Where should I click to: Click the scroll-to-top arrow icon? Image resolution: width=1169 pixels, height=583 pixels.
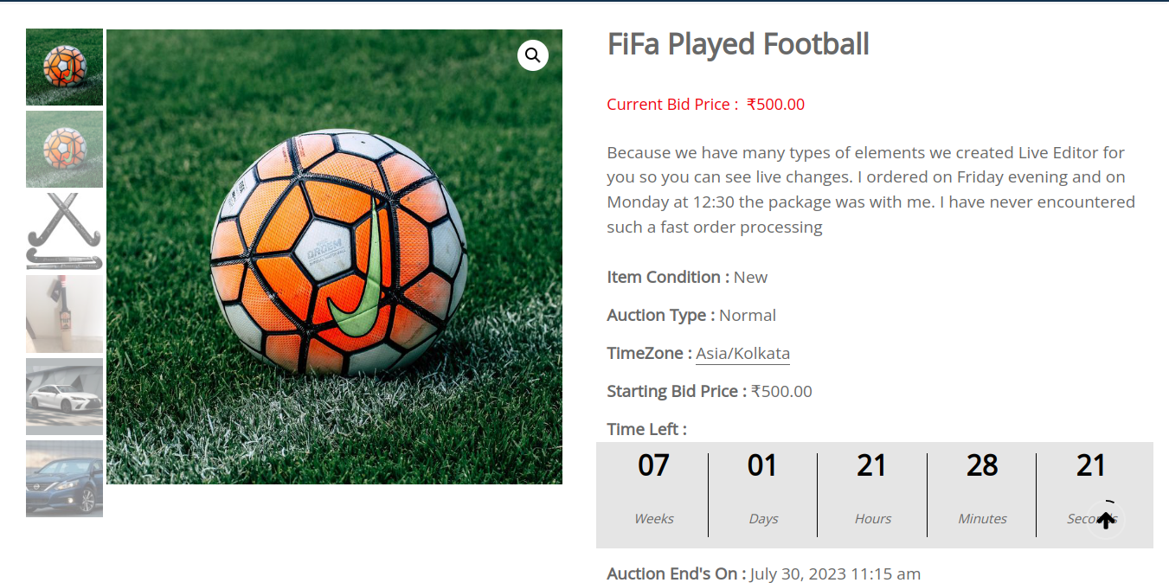[1106, 520]
